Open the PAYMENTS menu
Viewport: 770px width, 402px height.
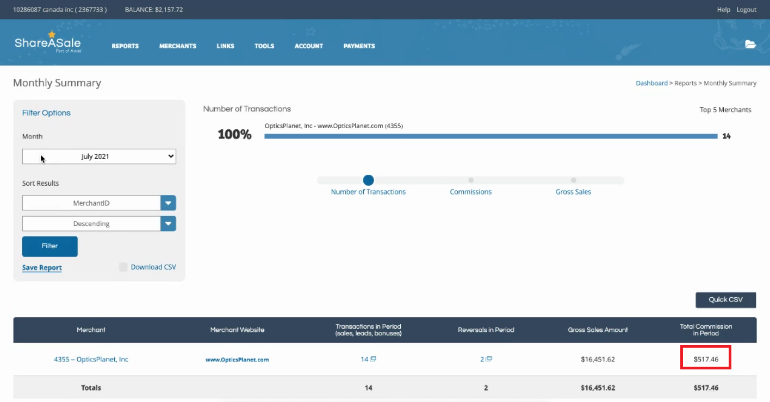click(x=359, y=46)
